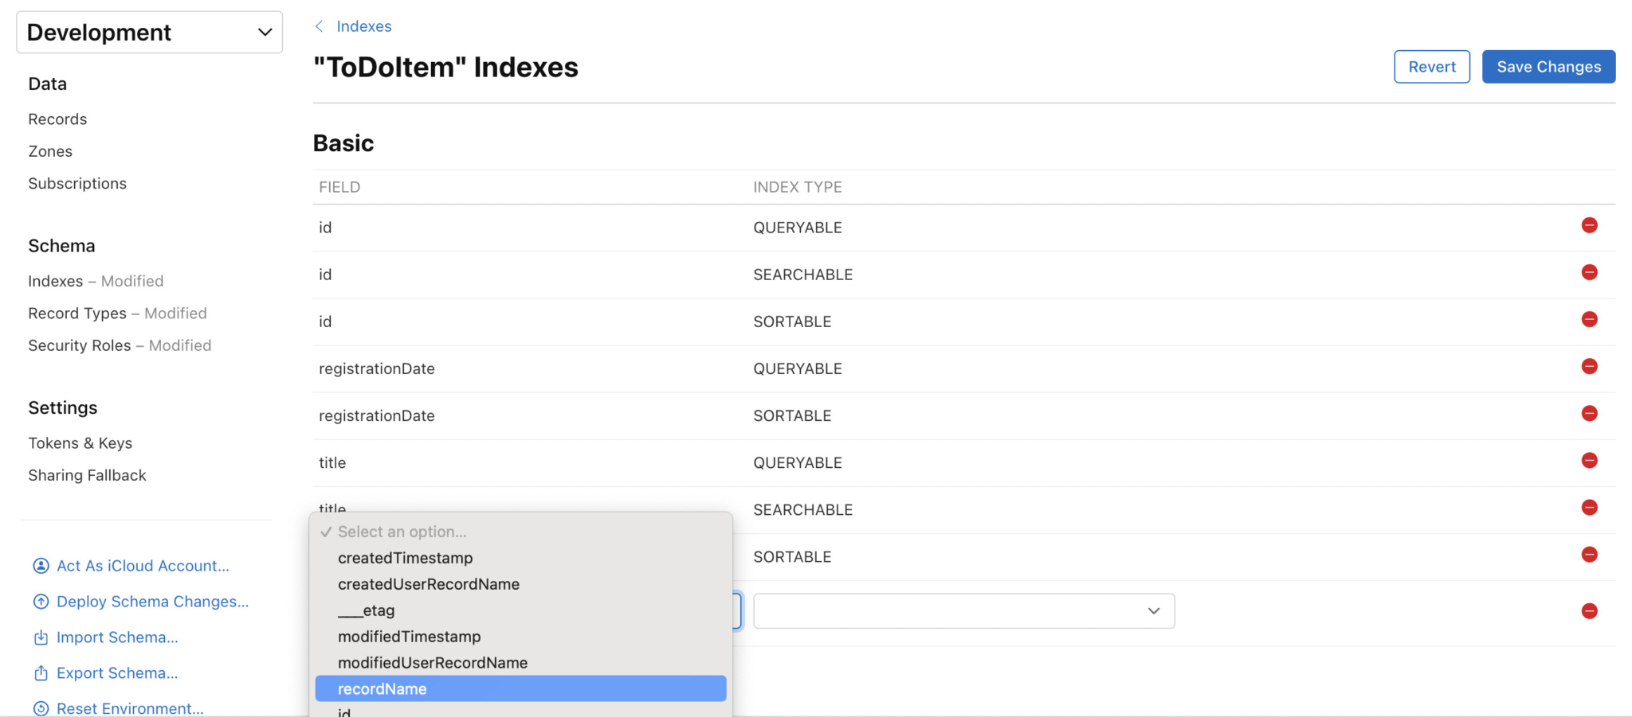
Task: Open the empty index type dropdown
Action: [963, 611]
